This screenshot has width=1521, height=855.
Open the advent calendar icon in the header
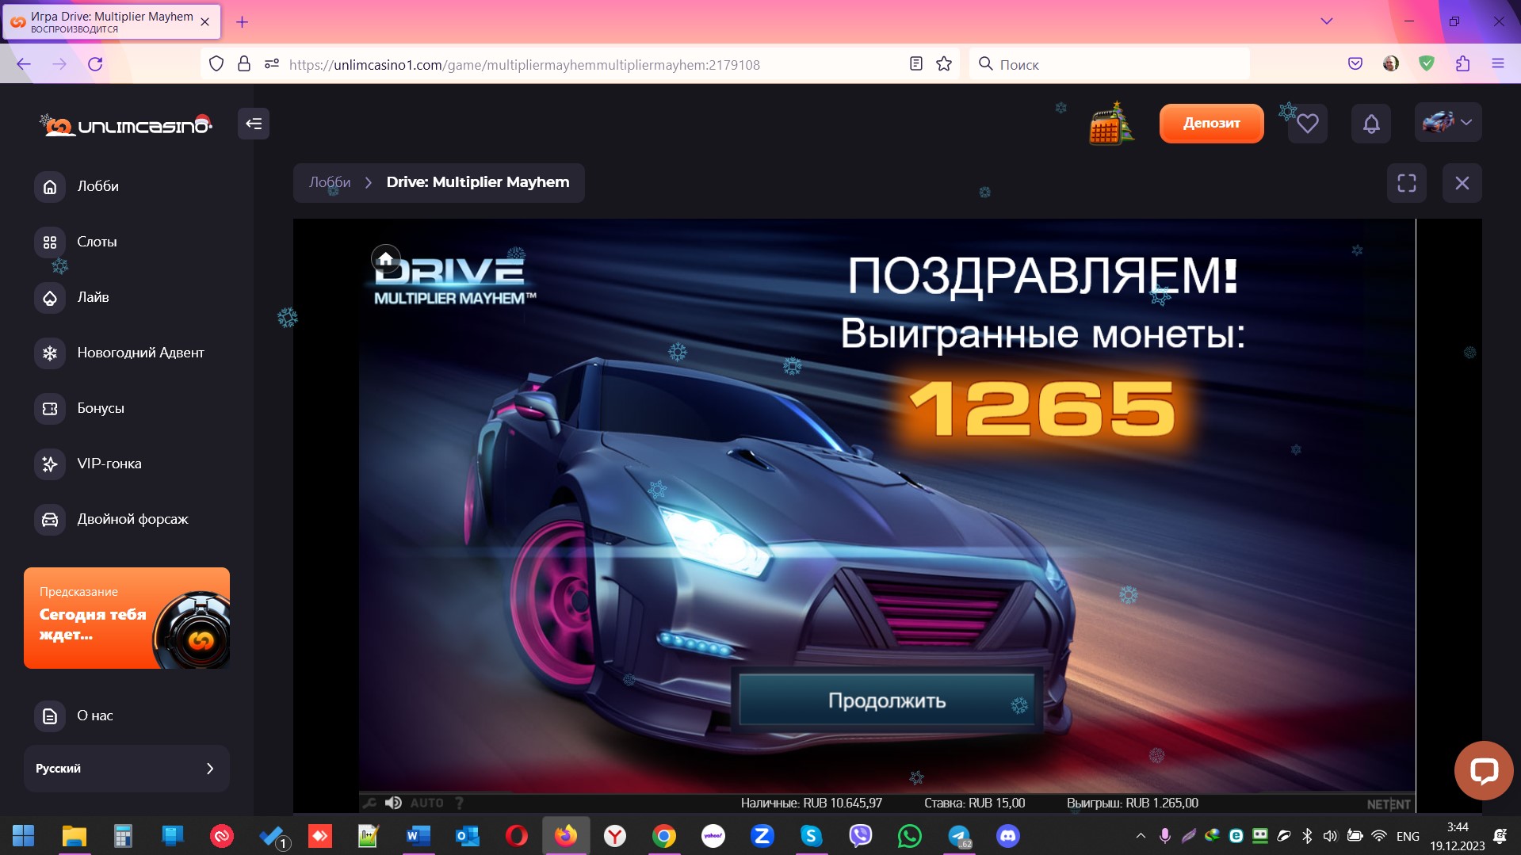[1111, 124]
